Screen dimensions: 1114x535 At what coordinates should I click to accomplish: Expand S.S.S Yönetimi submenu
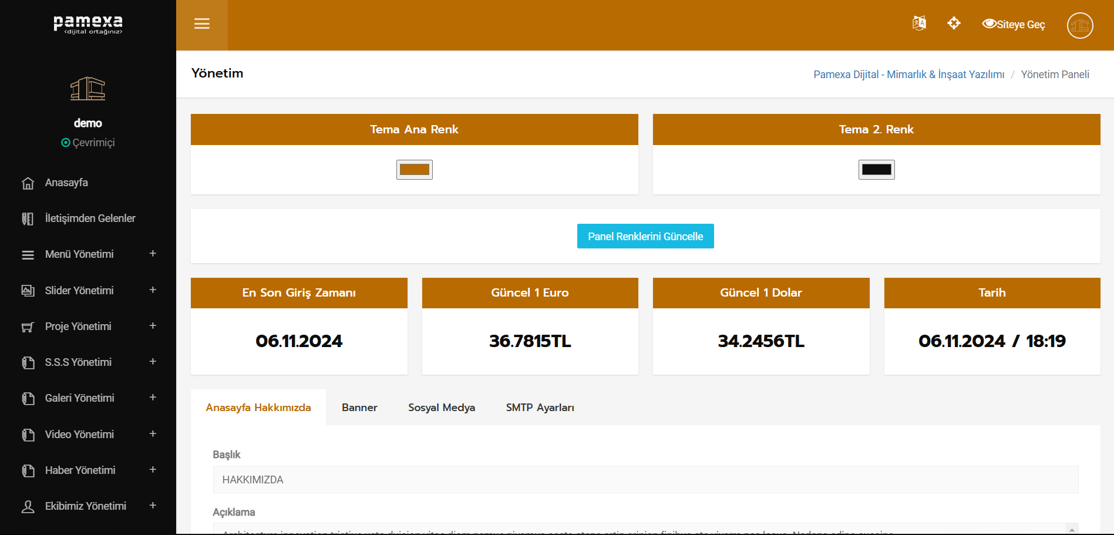[153, 362]
